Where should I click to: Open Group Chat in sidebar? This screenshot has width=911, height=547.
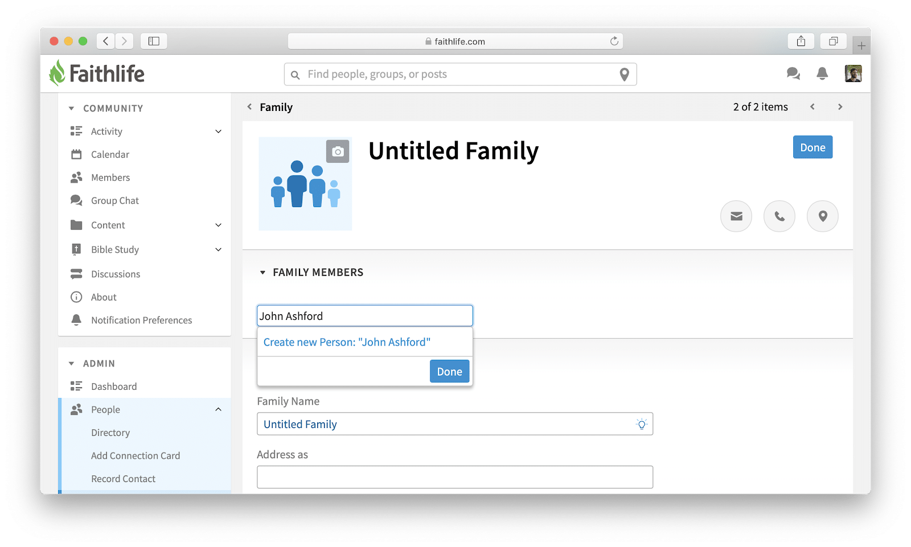pos(115,200)
